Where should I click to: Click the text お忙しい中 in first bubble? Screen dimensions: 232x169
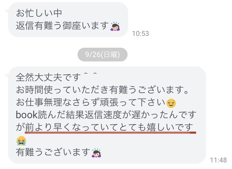tap(39, 13)
